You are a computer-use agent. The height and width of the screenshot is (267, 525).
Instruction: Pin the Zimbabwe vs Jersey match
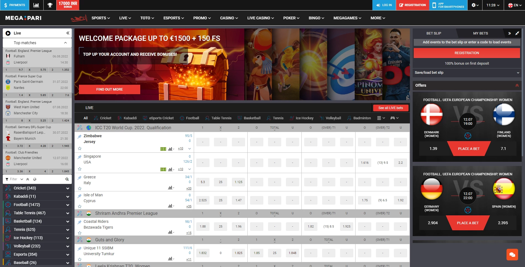click(x=79, y=136)
